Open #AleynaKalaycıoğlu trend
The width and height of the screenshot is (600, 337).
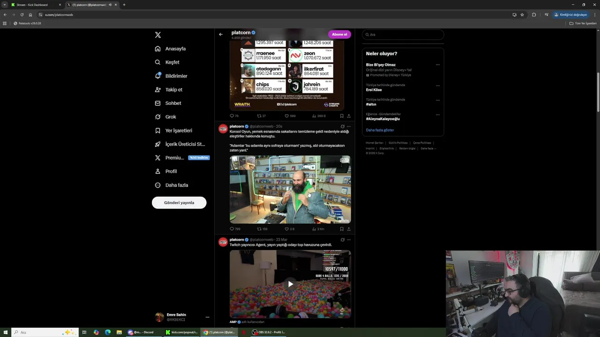pos(382,119)
